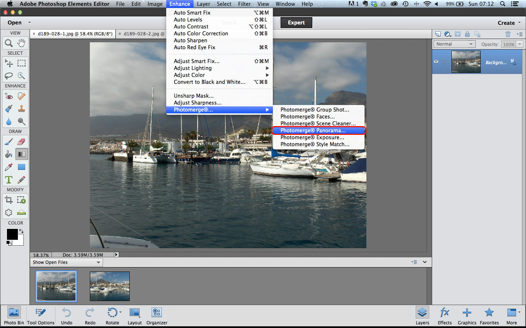This screenshot has height=328, width=526.
Task: Open the Filter menu
Action: point(244,4)
